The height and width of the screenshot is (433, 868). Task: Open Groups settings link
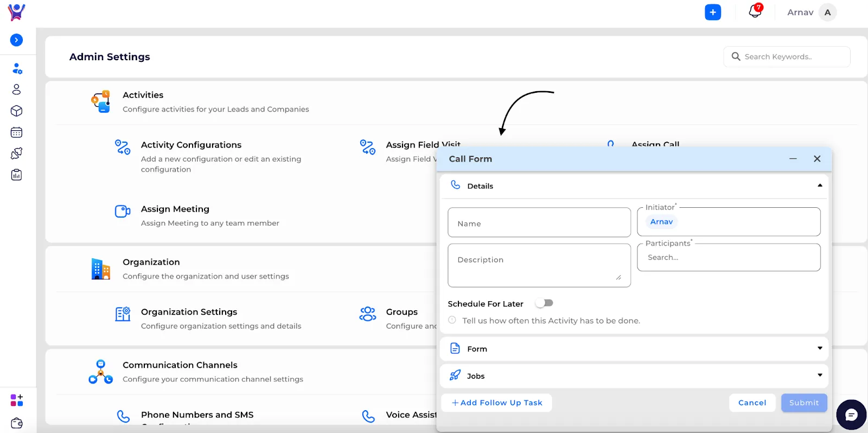pyautogui.click(x=402, y=312)
